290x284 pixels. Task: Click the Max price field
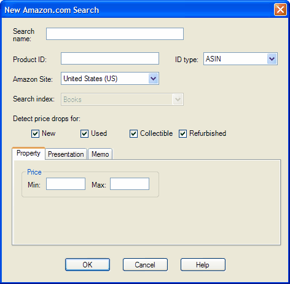(130, 184)
